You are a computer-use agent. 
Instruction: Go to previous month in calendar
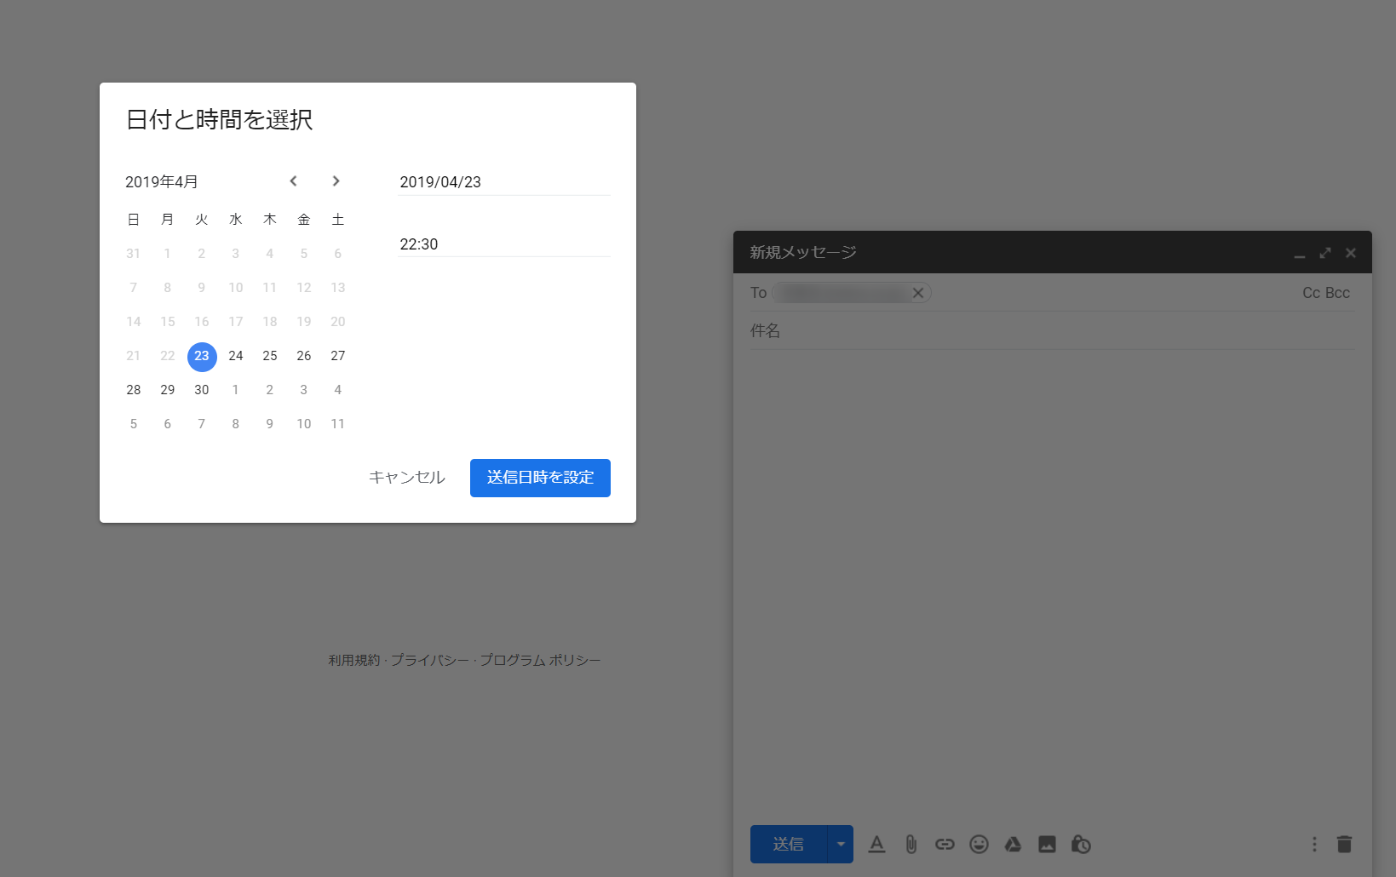[293, 181]
